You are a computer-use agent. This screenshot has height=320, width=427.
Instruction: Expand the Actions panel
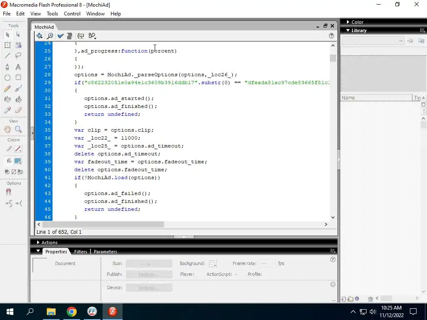(x=38, y=242)
